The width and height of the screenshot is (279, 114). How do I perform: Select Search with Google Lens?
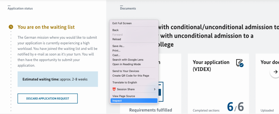click(x=134, y=60)
